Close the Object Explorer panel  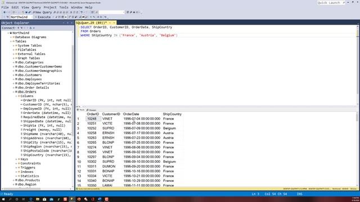point(71,23)
